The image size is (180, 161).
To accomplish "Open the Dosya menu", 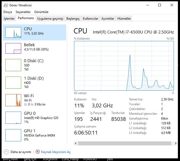I will 8,12.
